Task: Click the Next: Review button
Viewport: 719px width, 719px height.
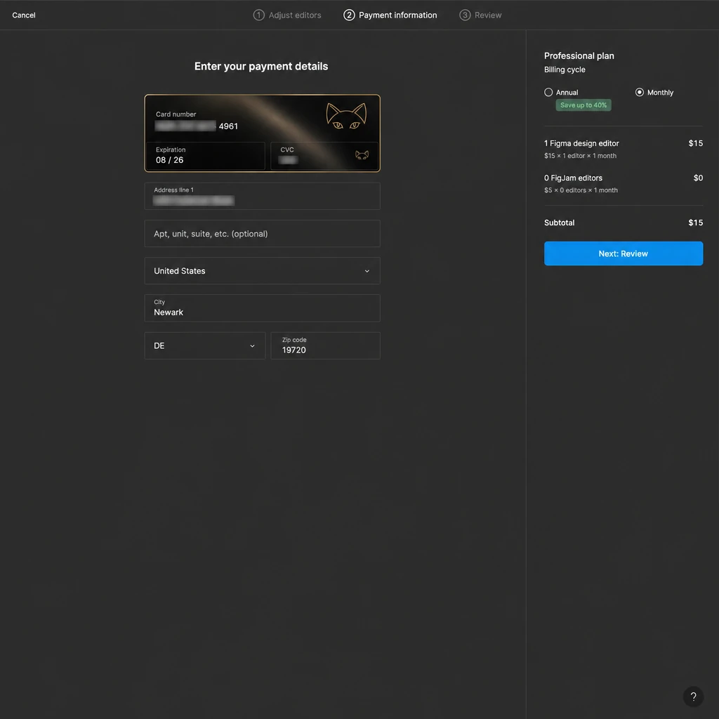Action: pyautogui.click(x=624, y=253)
